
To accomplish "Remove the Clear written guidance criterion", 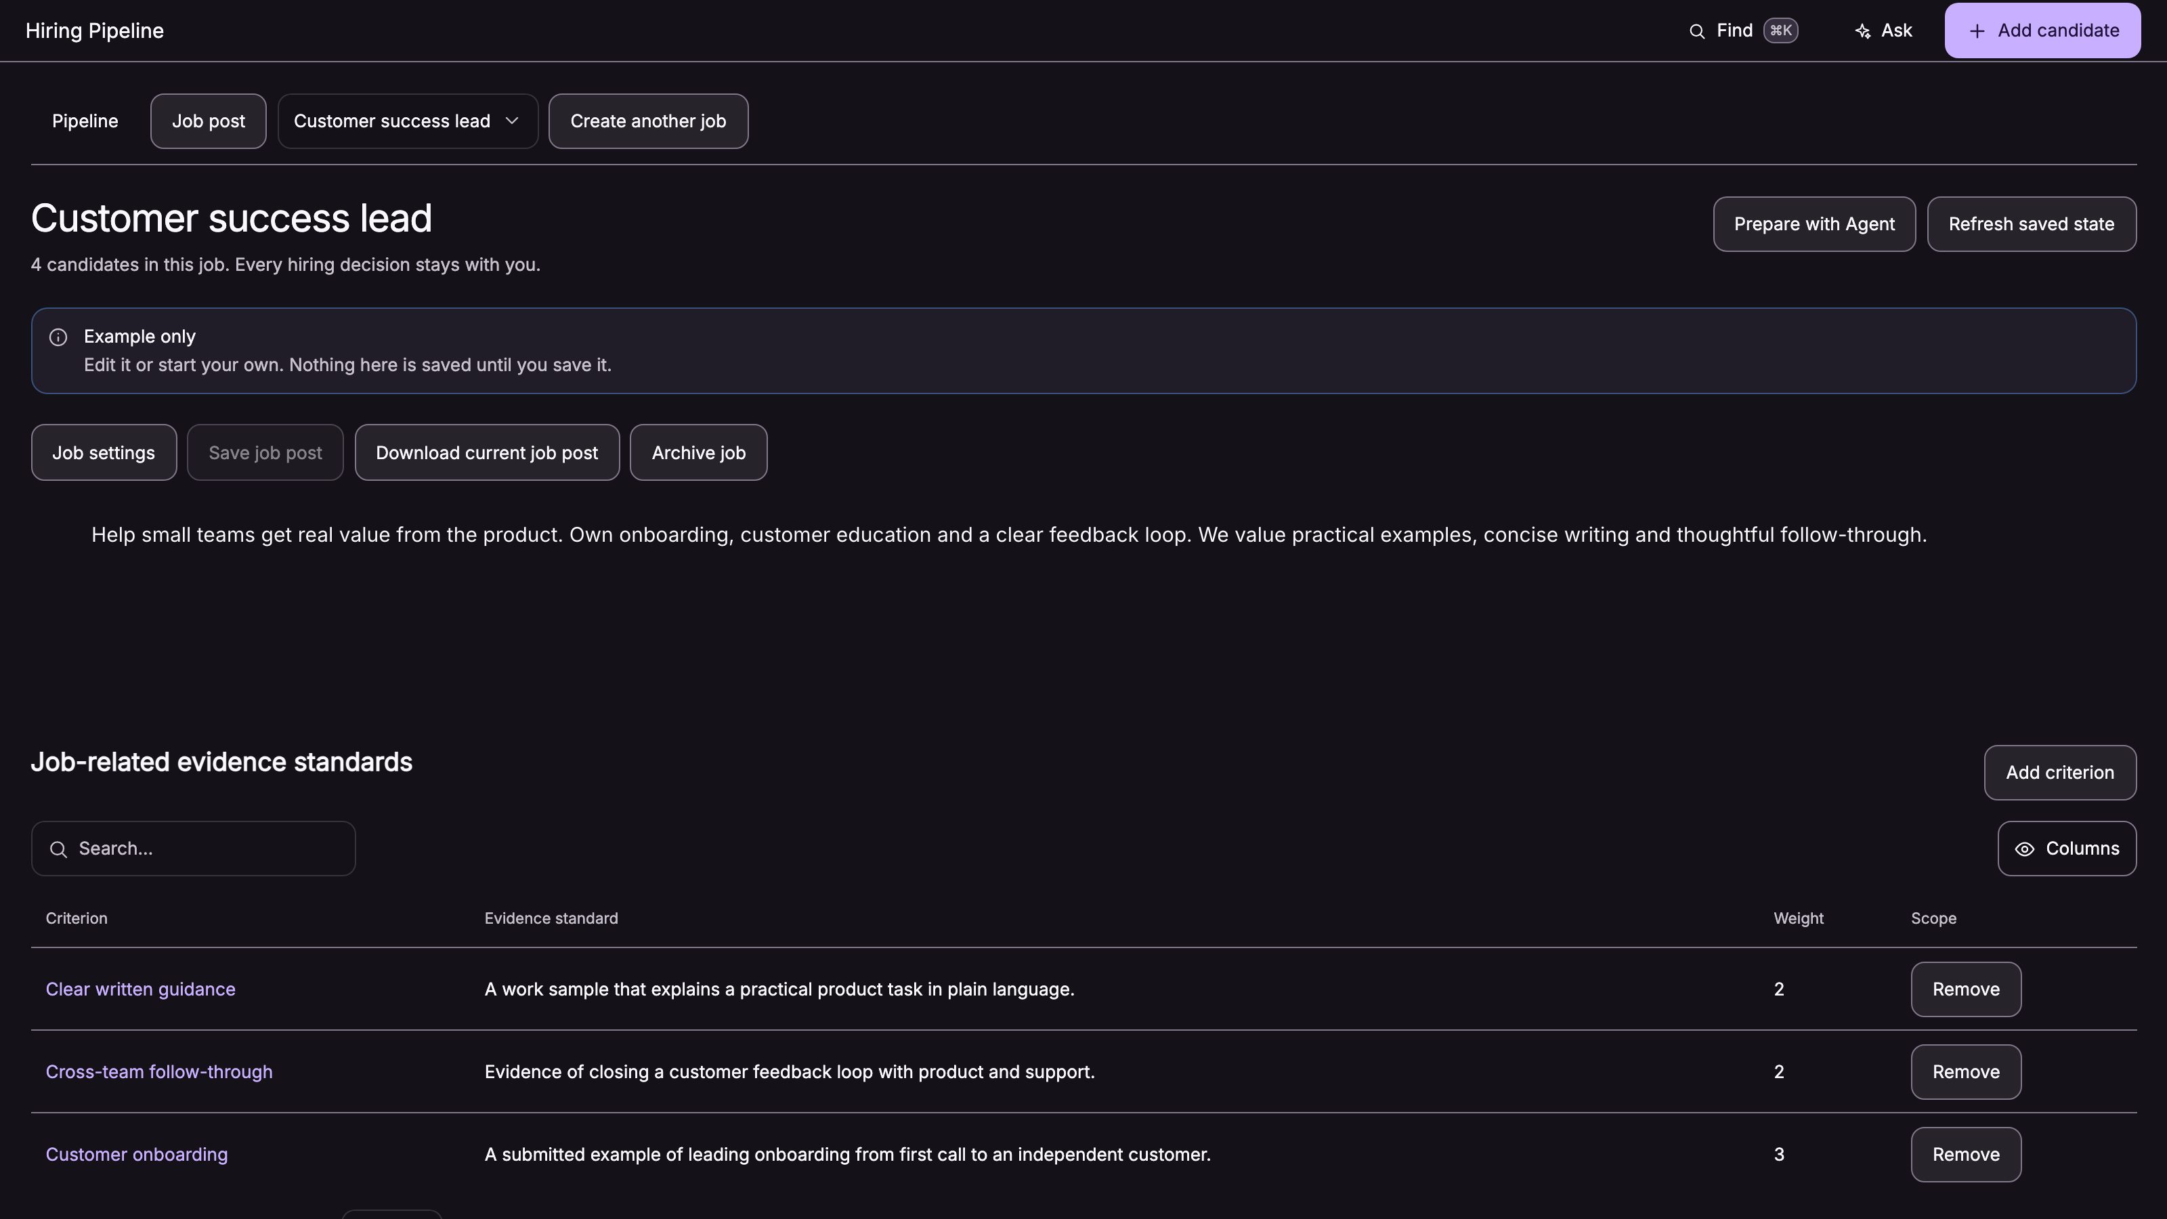I will point(1965,989).
